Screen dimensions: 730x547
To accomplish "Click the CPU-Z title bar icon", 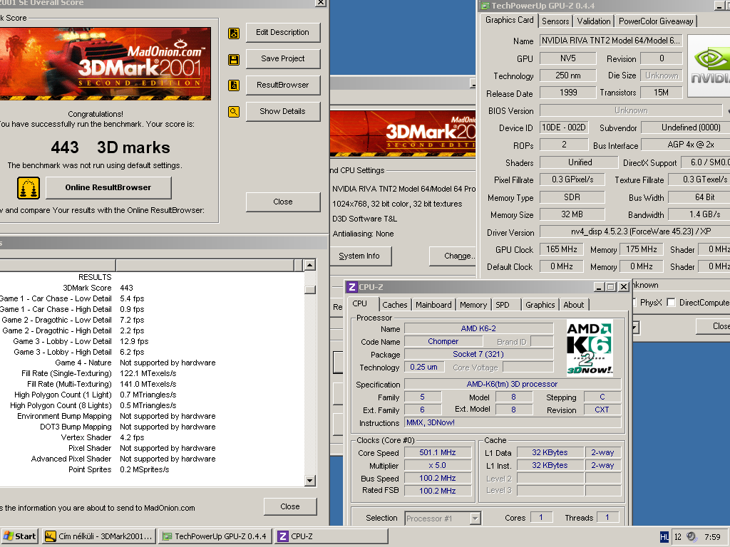I will (352, 287).
